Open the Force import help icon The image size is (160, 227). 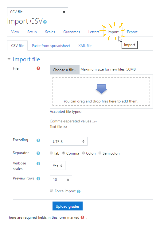(x=79, y=191)
